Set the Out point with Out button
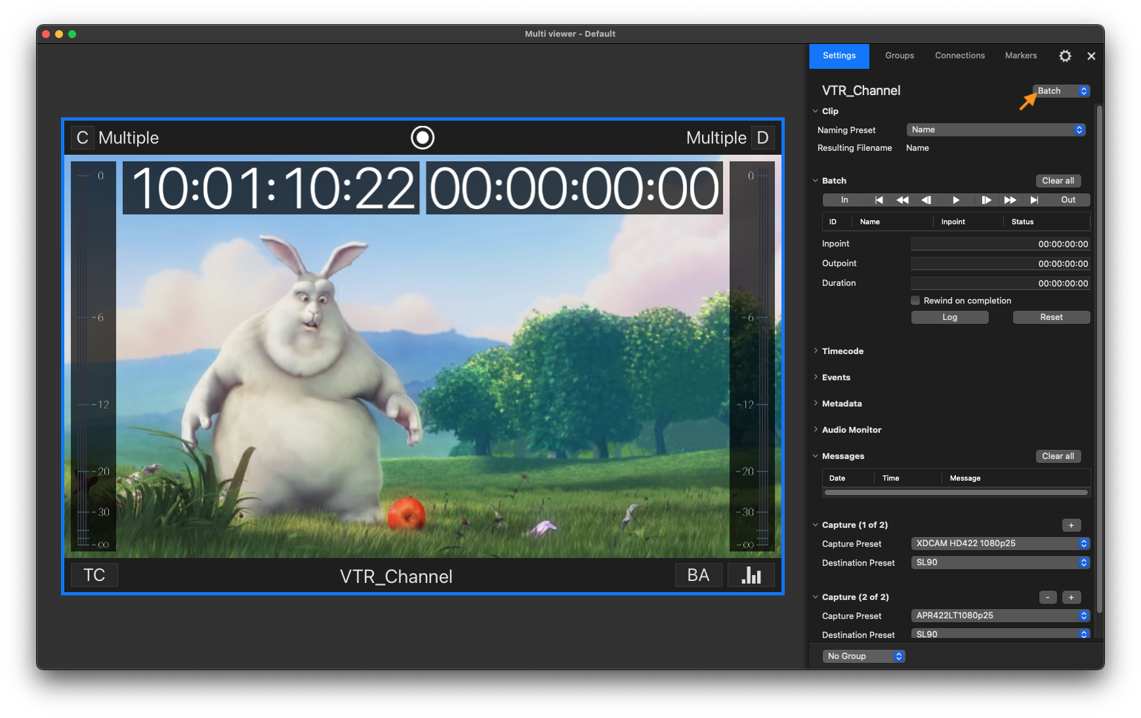The width and height of the screenshot is (1141, 718). pyautogui.click(x=1068, y=200)
